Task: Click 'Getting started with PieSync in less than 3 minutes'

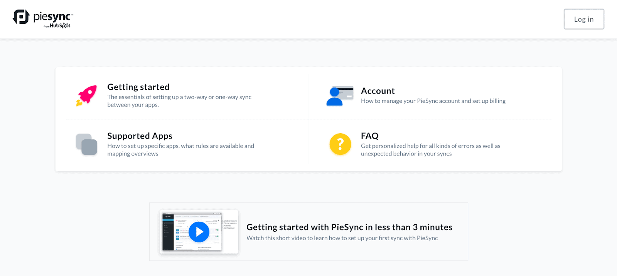Action: 349,227
